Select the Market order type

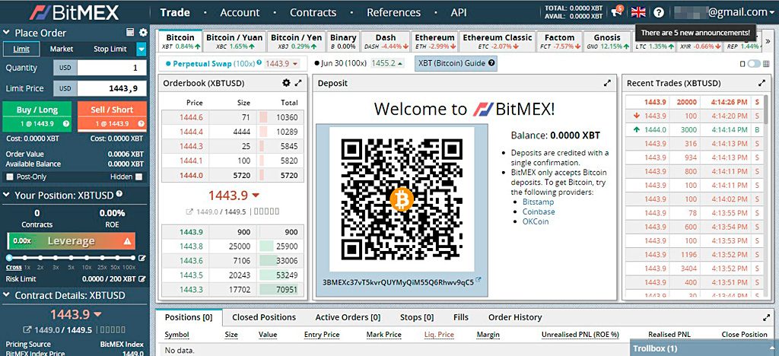[x=62, y=49]
